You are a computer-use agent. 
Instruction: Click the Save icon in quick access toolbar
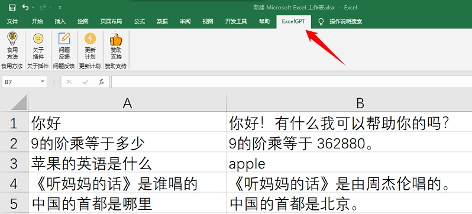(x=12, y=8)
